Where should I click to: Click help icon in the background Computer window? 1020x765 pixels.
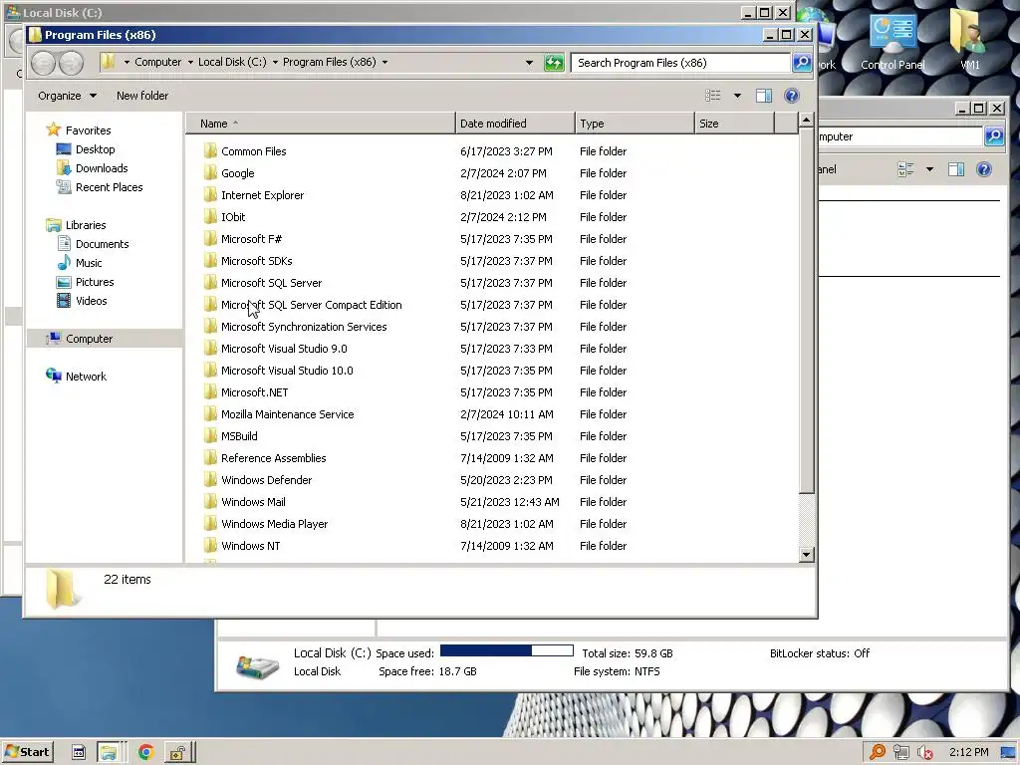pos(983,169)
